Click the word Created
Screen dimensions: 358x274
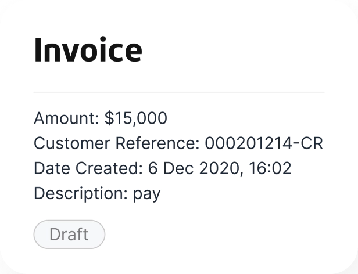[x=109, y=168]
